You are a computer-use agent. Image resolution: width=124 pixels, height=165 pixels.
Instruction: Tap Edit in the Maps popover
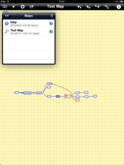click(7, 16)
